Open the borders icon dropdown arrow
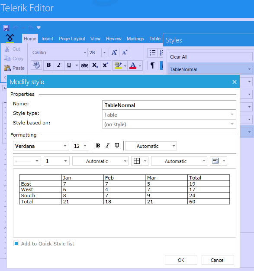 (145, 161)
